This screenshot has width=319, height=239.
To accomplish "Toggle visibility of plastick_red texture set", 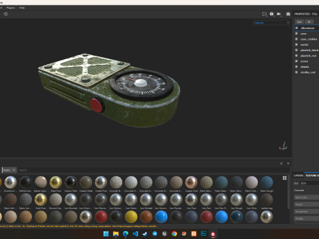I will [x=296, y=56].
